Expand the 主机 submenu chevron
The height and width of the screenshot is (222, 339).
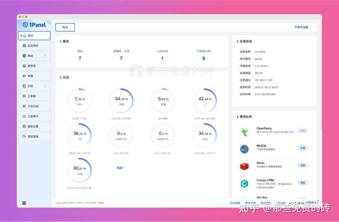coord(45,86)
